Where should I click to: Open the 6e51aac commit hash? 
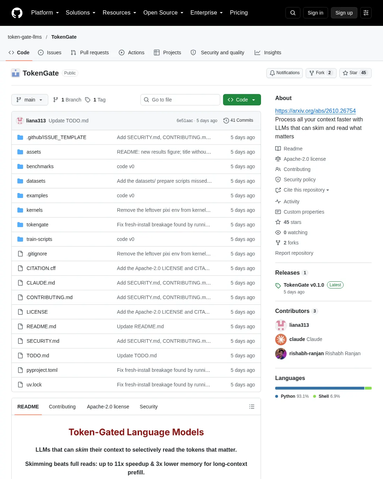click(x=185, y=121)
